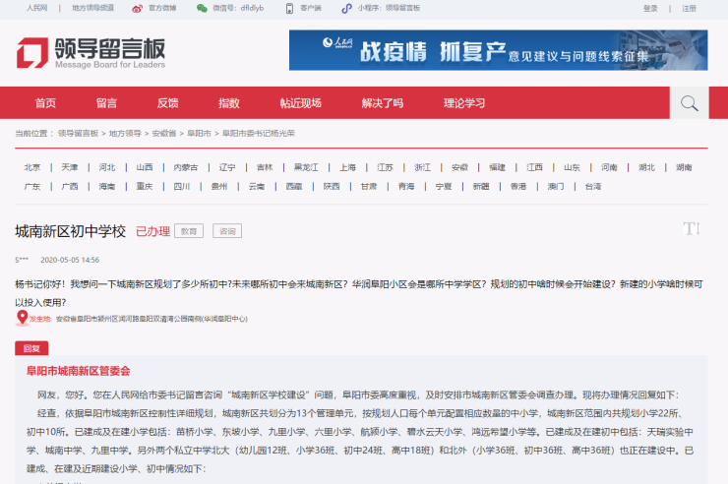Screen dimensions: 728x484
Task: Click the 教育 tag button
Action: click(x=189, y=231)
